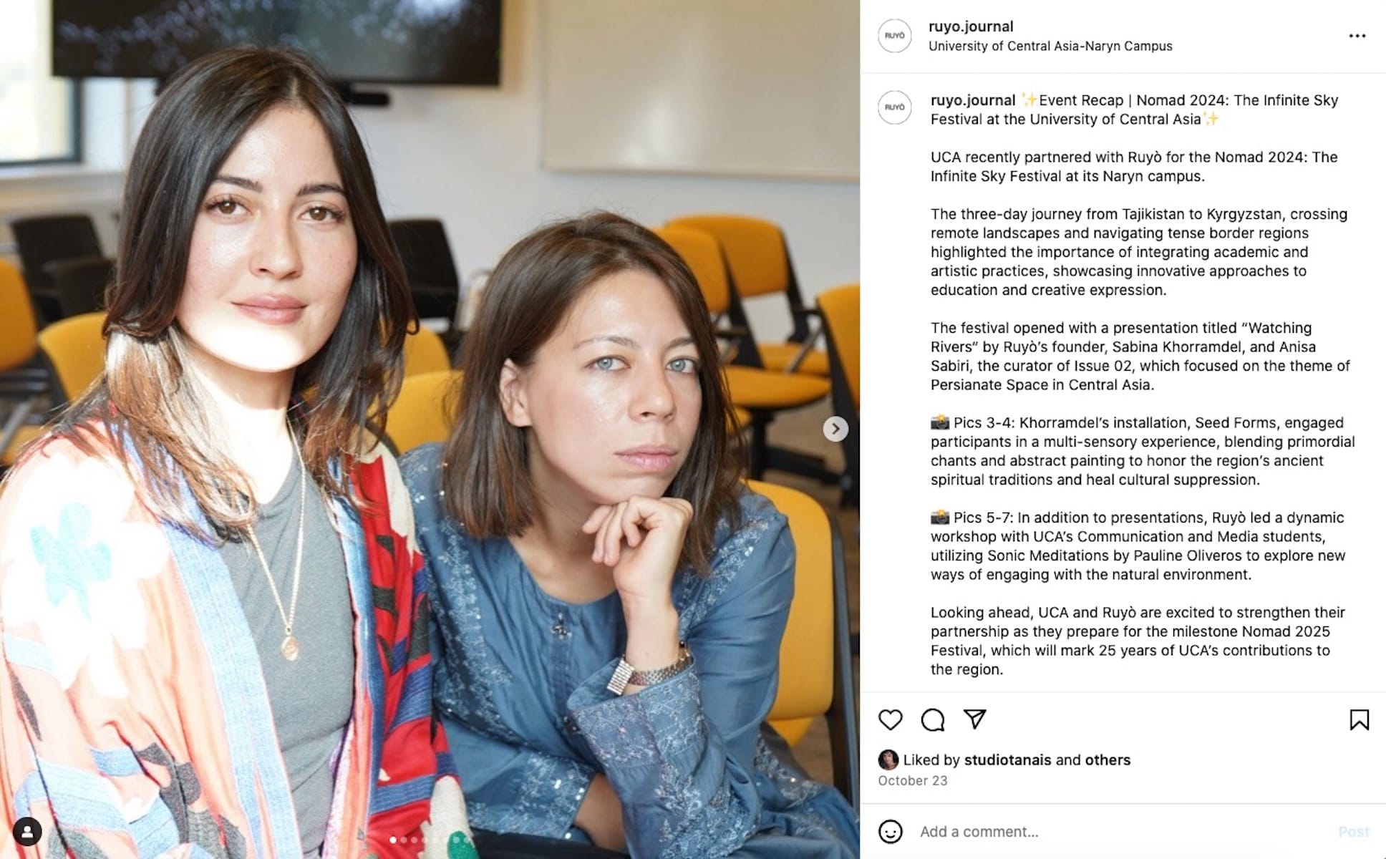1386x859 pixels.
Task: View the list of others who liked
Action: (x=1108, y=760)
